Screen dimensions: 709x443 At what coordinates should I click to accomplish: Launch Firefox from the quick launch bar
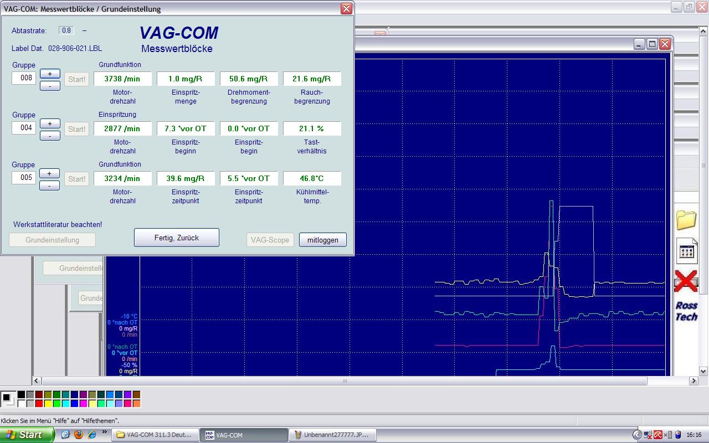(79, 435)
